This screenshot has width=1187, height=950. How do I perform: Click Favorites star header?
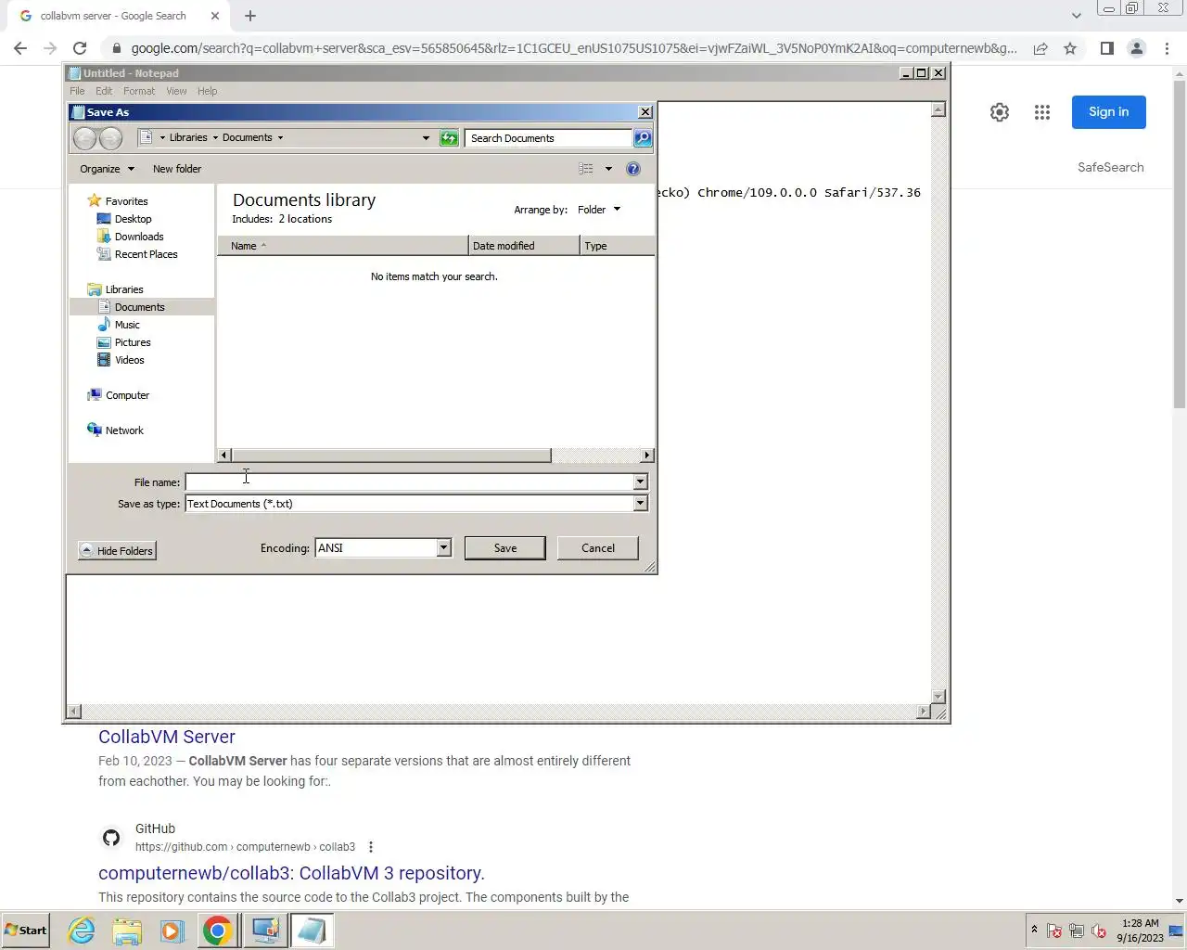pos(126,201)
